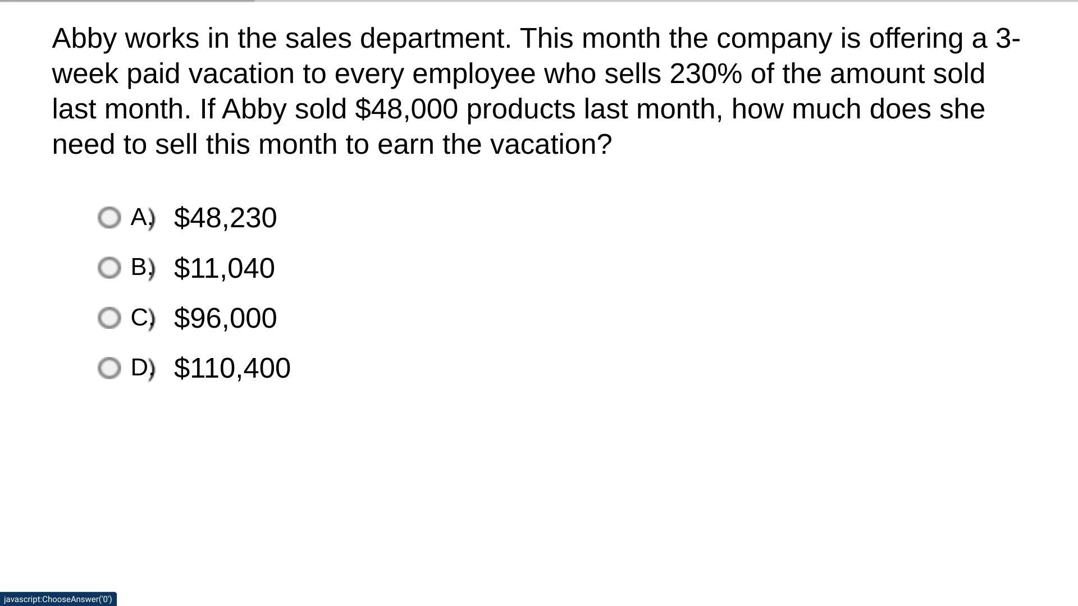1078x606 pixels.
Task: Click the letter label B)
Action: pos(142,267)
